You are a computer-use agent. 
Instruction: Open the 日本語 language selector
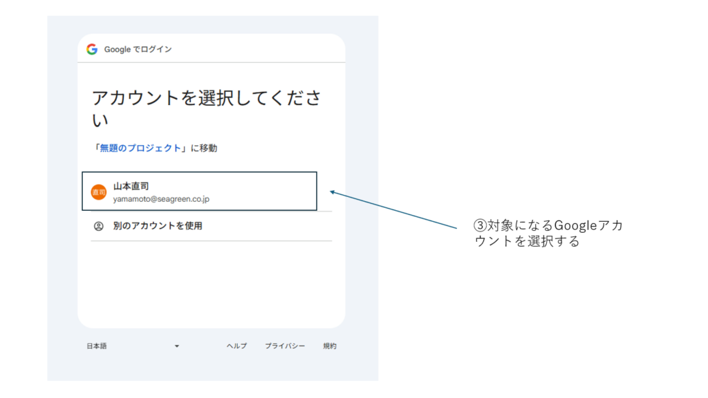[97, 346]
